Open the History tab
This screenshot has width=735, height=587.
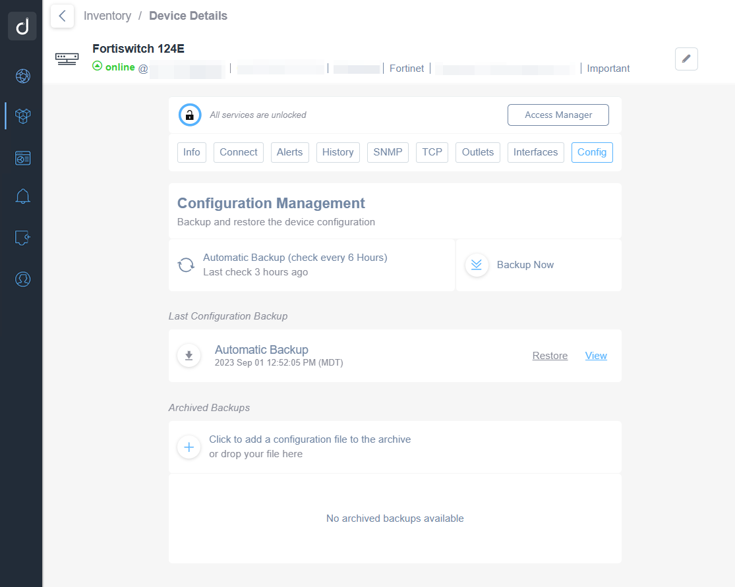pyautogui.click(x=338, y=152)
